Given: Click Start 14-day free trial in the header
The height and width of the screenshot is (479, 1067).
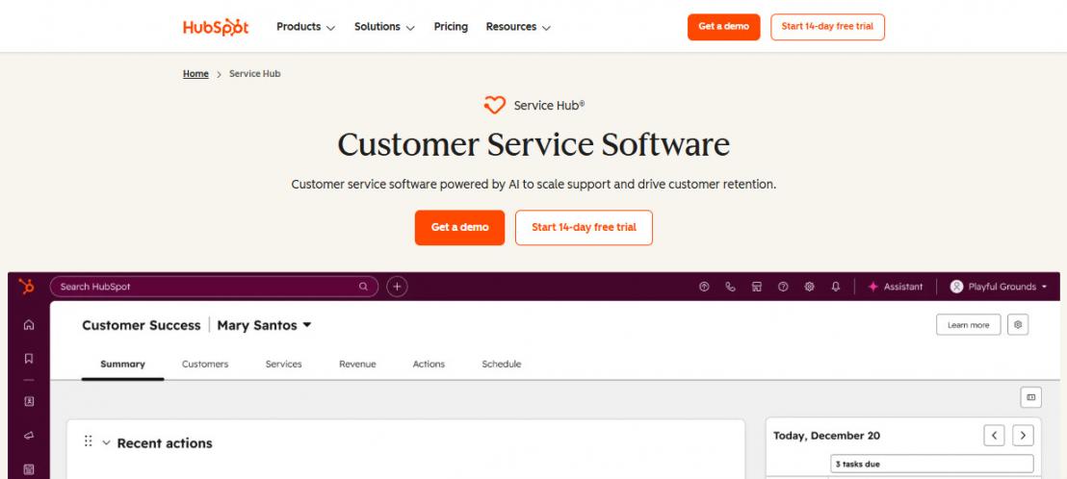Looking at the screenshot, I should tap(827, 27).
